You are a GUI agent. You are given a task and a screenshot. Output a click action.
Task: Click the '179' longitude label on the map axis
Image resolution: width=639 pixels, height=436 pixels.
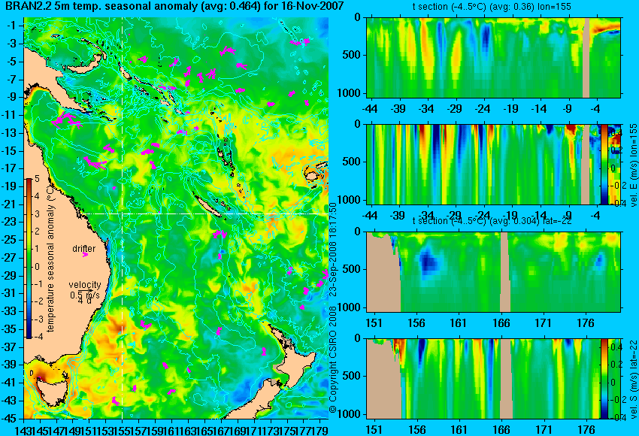tap(320, 430)
